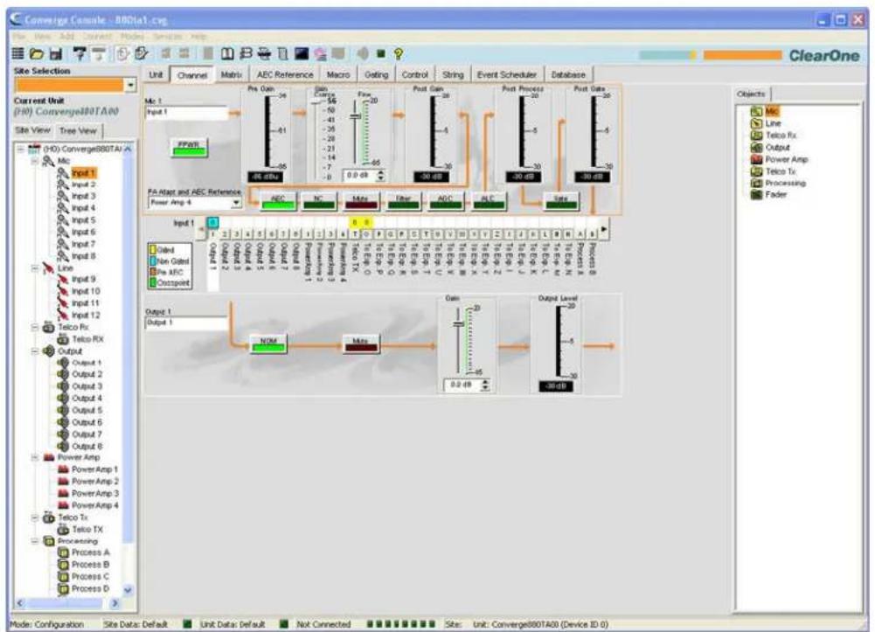The width and height of the screenshot is (875, 632).
Task: Click the PowerAmp 2 tree icon
Action: coord(64,482)
